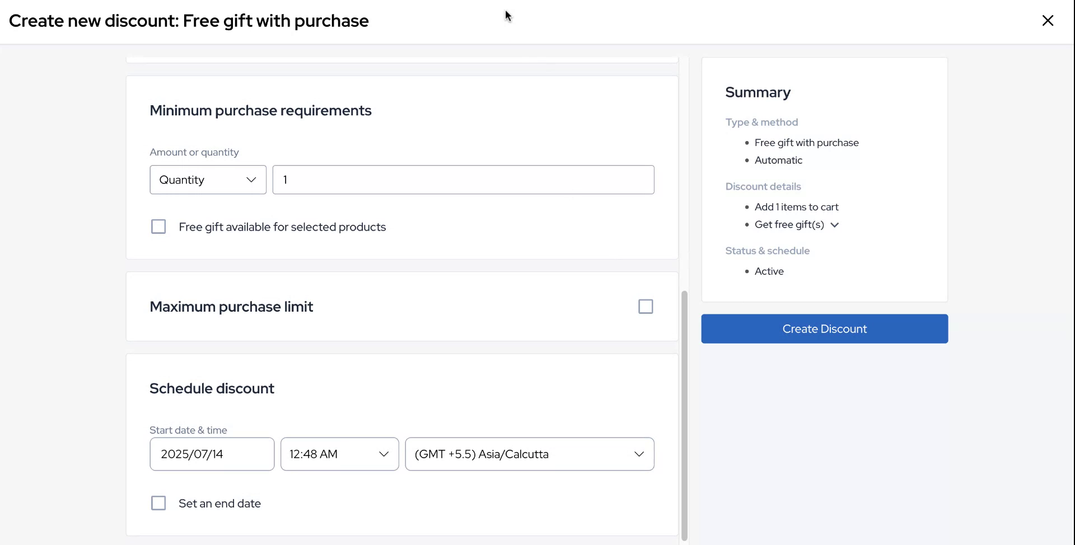
Task: Click the Add 1 items to cart summary entry
Action: 796,207
